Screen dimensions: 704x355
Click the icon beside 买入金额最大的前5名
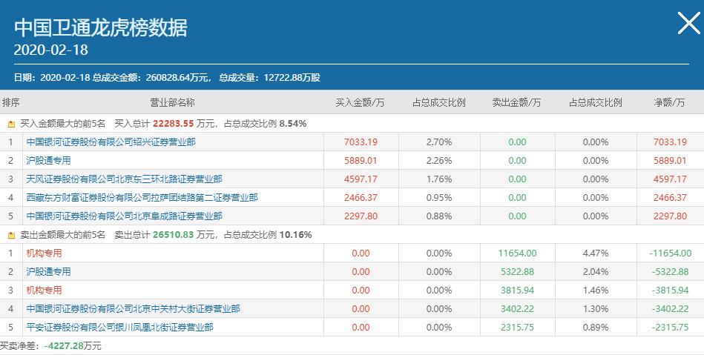(x=11, y=124)
